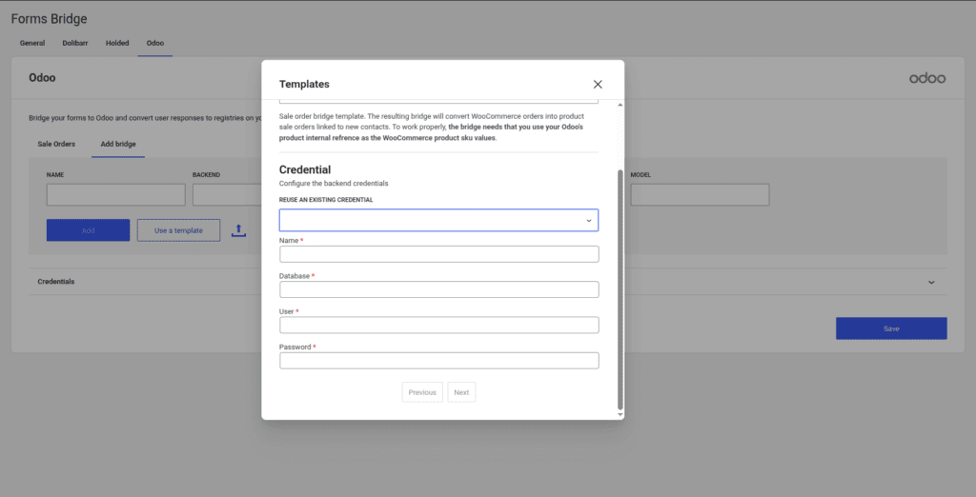Switch to the General tab
This screenshot has height=497, width=976.
[x=32, y=43]
